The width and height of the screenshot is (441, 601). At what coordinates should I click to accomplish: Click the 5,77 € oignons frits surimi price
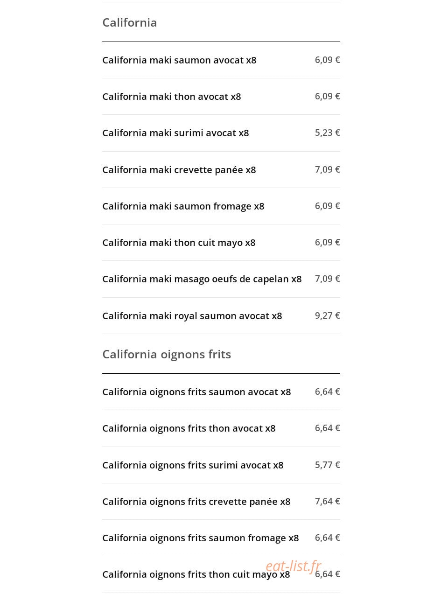tap(328, 465)
